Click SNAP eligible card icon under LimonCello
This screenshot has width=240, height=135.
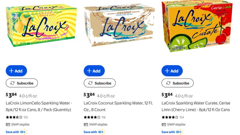[x=8, y=125]
